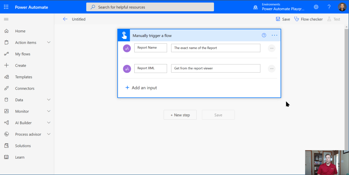This screenshot has height=175, width=349.
Task: Click the + New step button
Action: [x=180, y=115]
